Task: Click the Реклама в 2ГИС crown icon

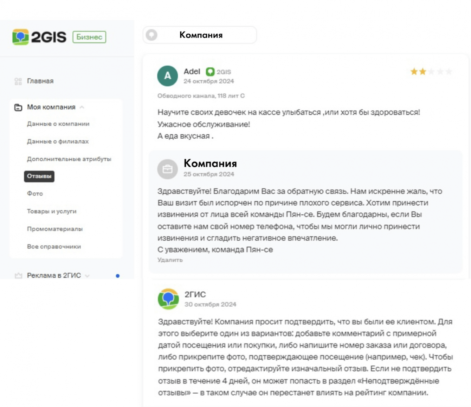Action: pos(18,276)
